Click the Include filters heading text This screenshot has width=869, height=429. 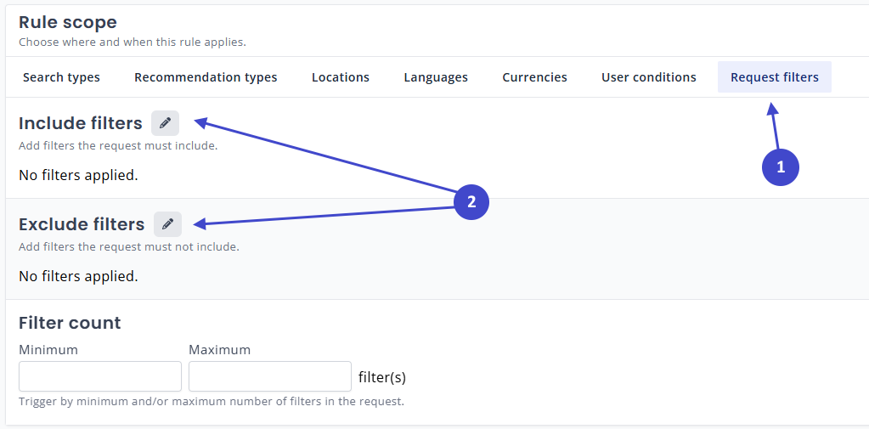pos(81,124)
